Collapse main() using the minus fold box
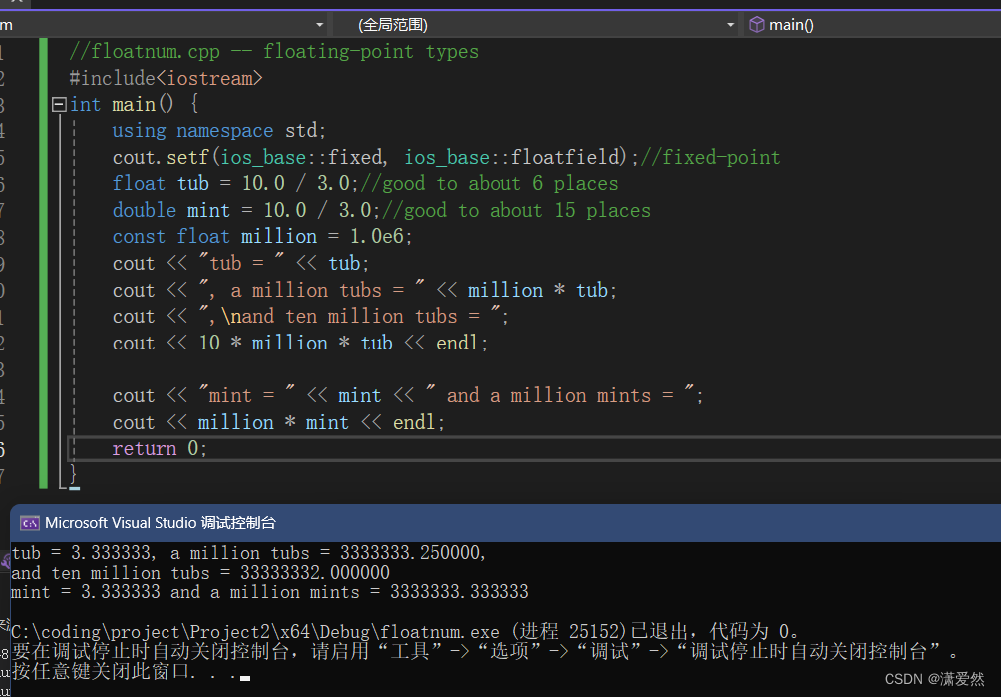Screen dimensions: 1001x697 pos(59,103)
